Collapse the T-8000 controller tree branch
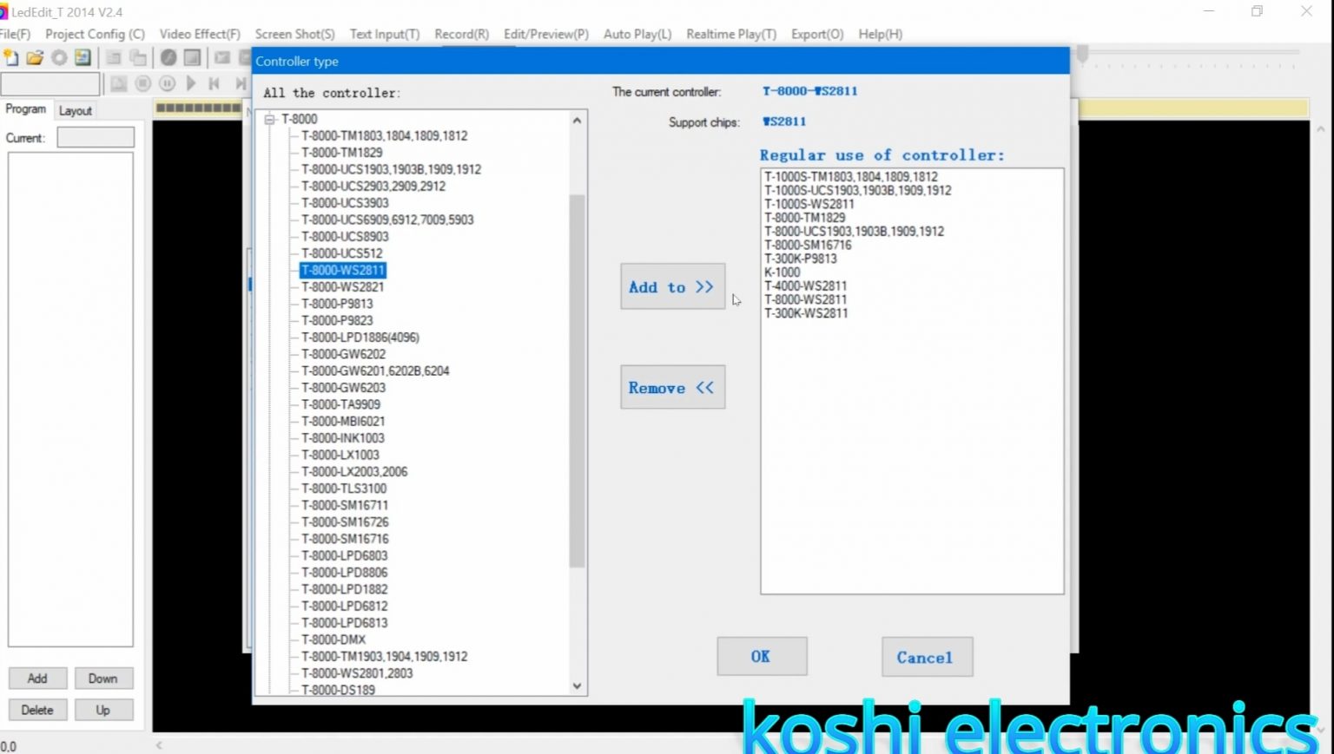1334x754 pixels. [270, 119]
